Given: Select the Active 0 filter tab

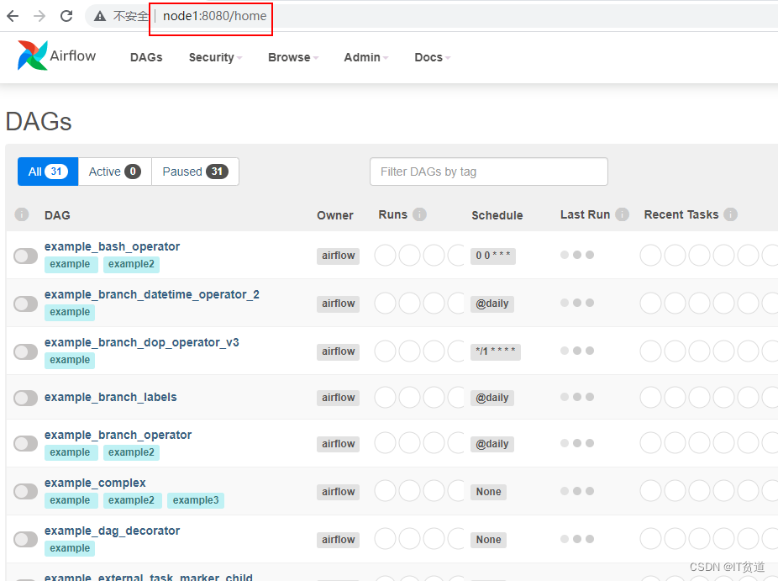Looking at the screenshot, I should 114,172.
